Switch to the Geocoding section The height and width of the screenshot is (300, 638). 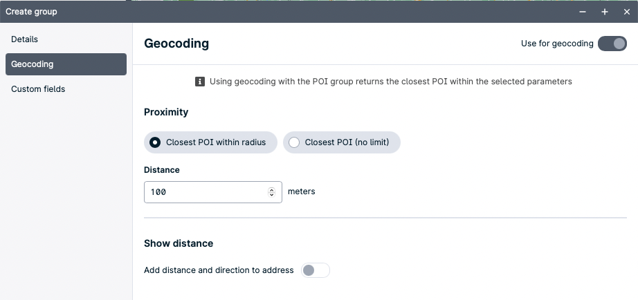pyautogui.click(x=66, y=64)
